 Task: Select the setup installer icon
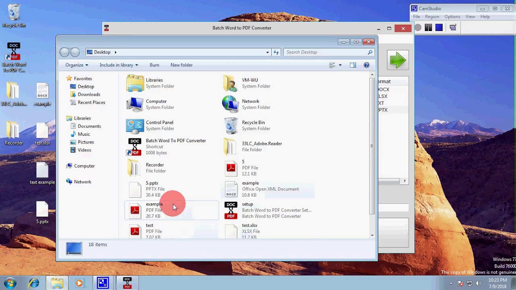pyautogui.click(x=231, y=210)
